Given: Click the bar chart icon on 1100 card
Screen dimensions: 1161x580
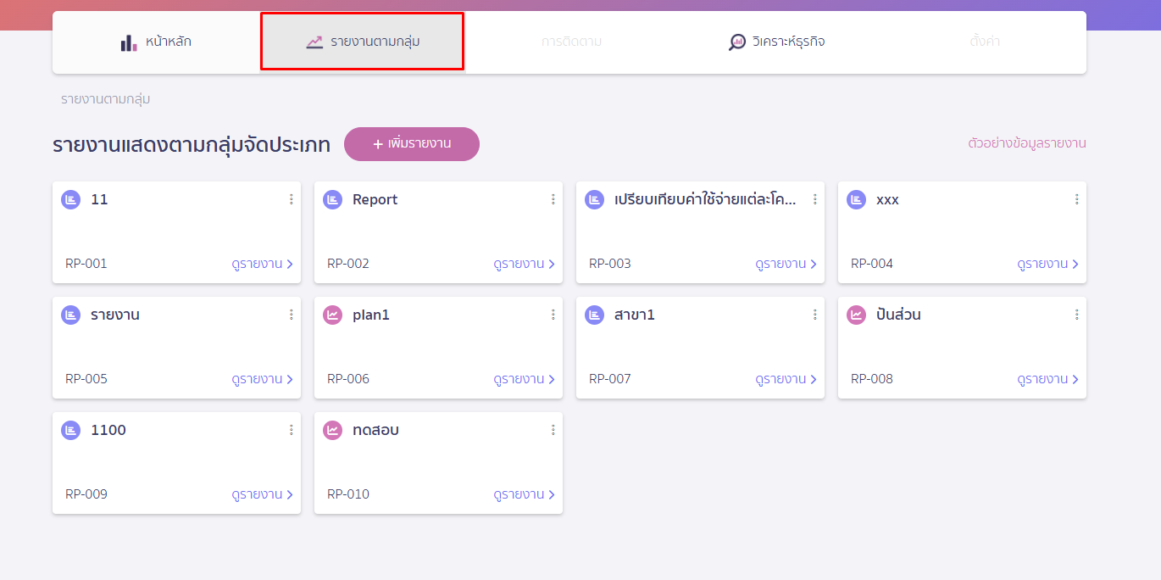Looking at the screenshot, I should point(70,430).
